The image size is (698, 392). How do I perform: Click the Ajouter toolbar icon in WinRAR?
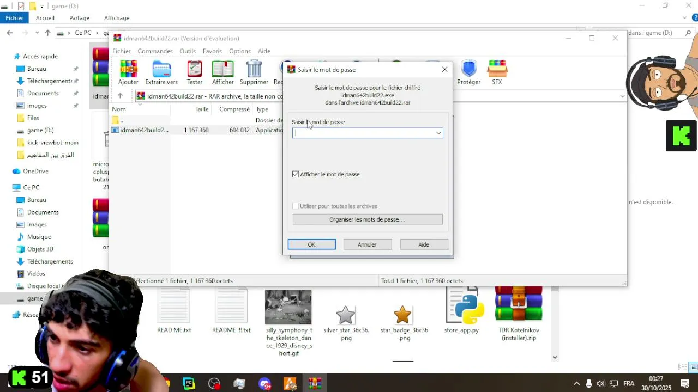pos(128,72)
